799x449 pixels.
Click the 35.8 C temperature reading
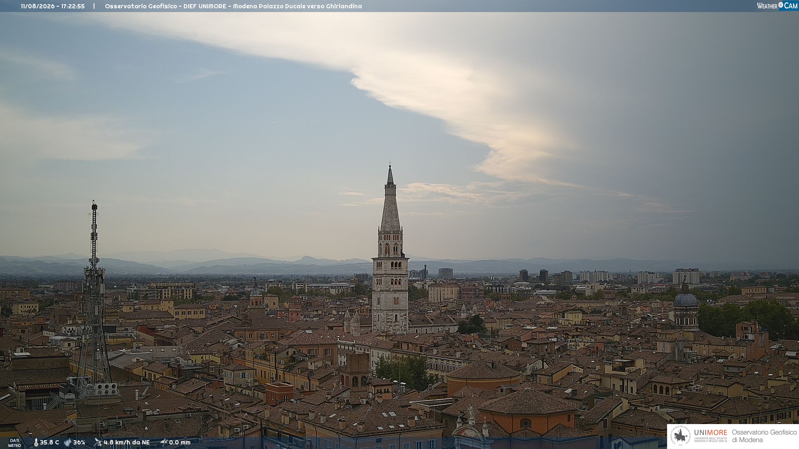[50, 442]
